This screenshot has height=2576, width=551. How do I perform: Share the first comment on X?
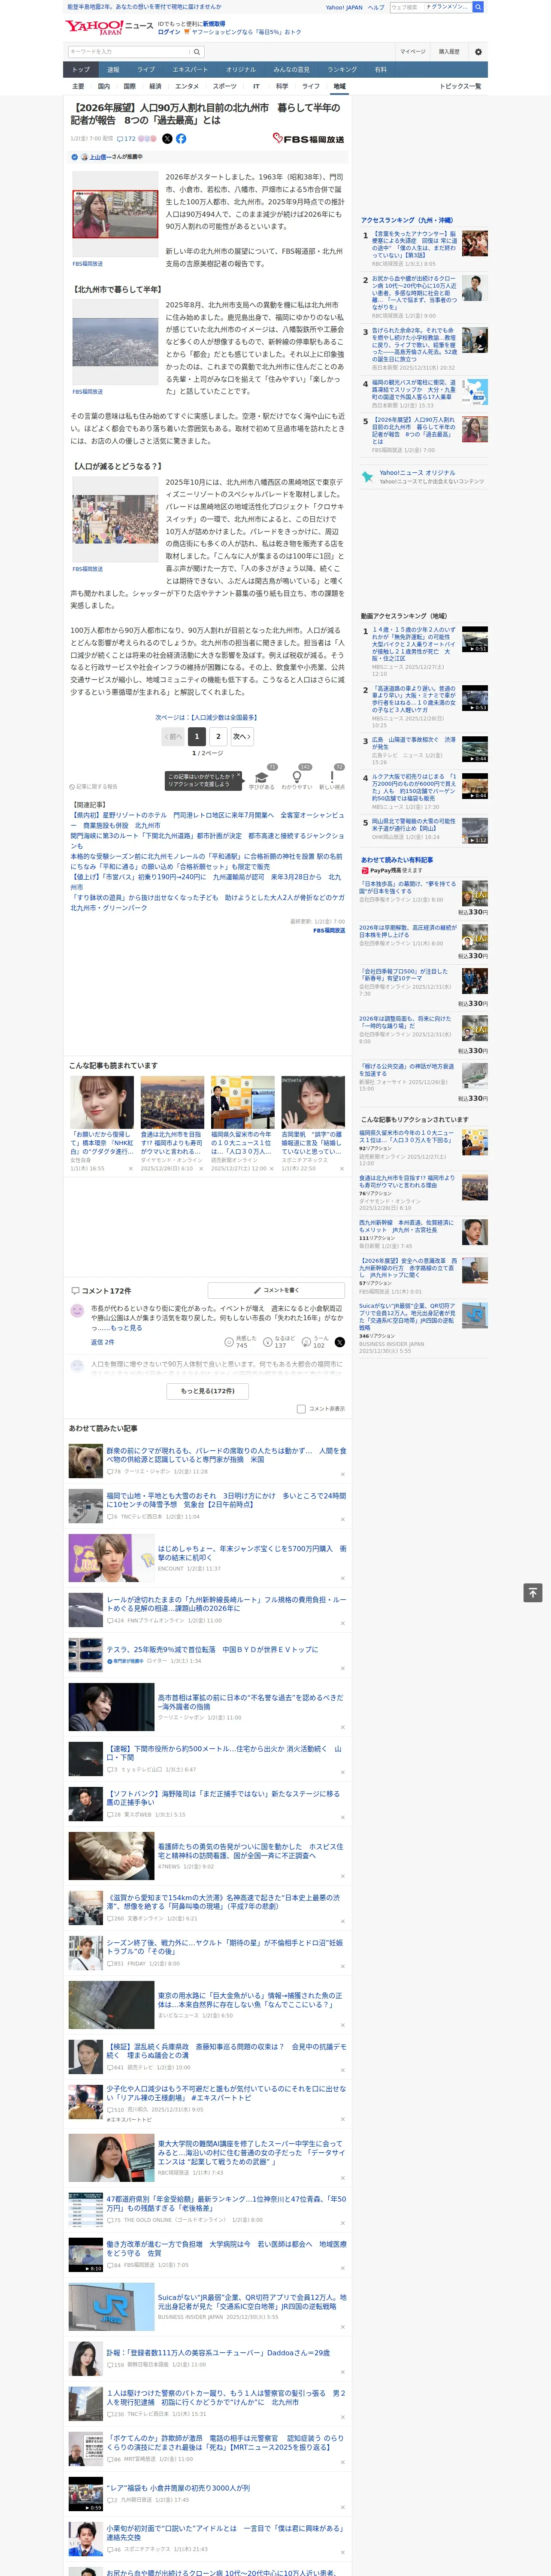click(339, 1342)
